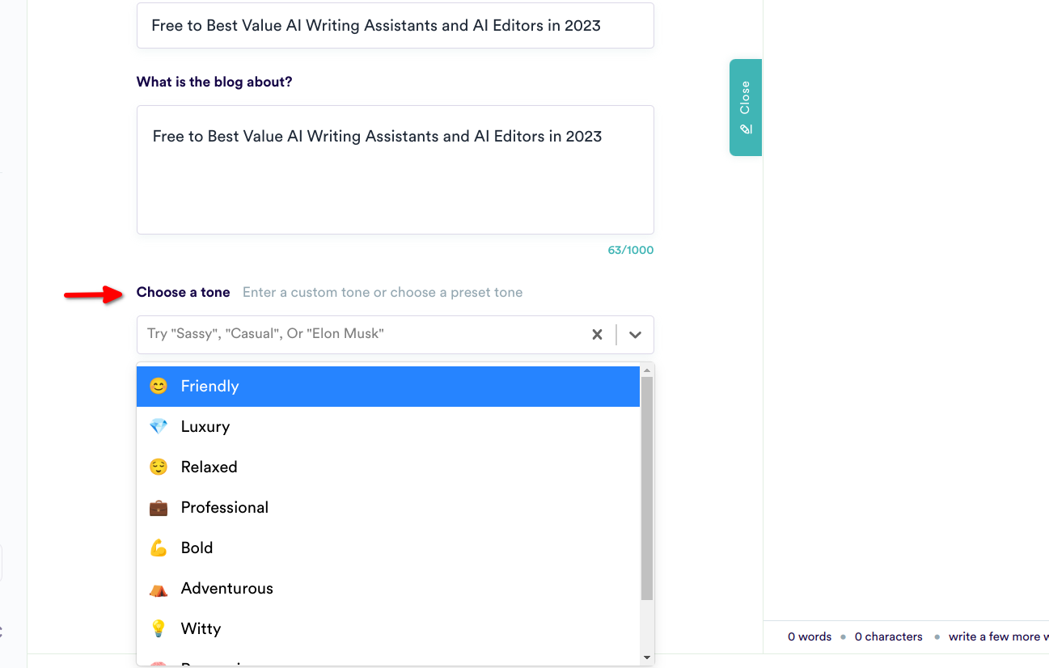
Task: Click inside the blog description text area
Action: pos(395,170)
